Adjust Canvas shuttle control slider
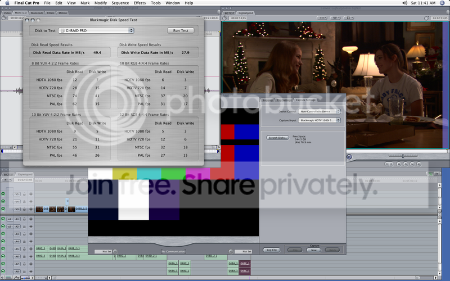This screenshot has width=450, height=281. pyautogui.click(x=403, y=156)
